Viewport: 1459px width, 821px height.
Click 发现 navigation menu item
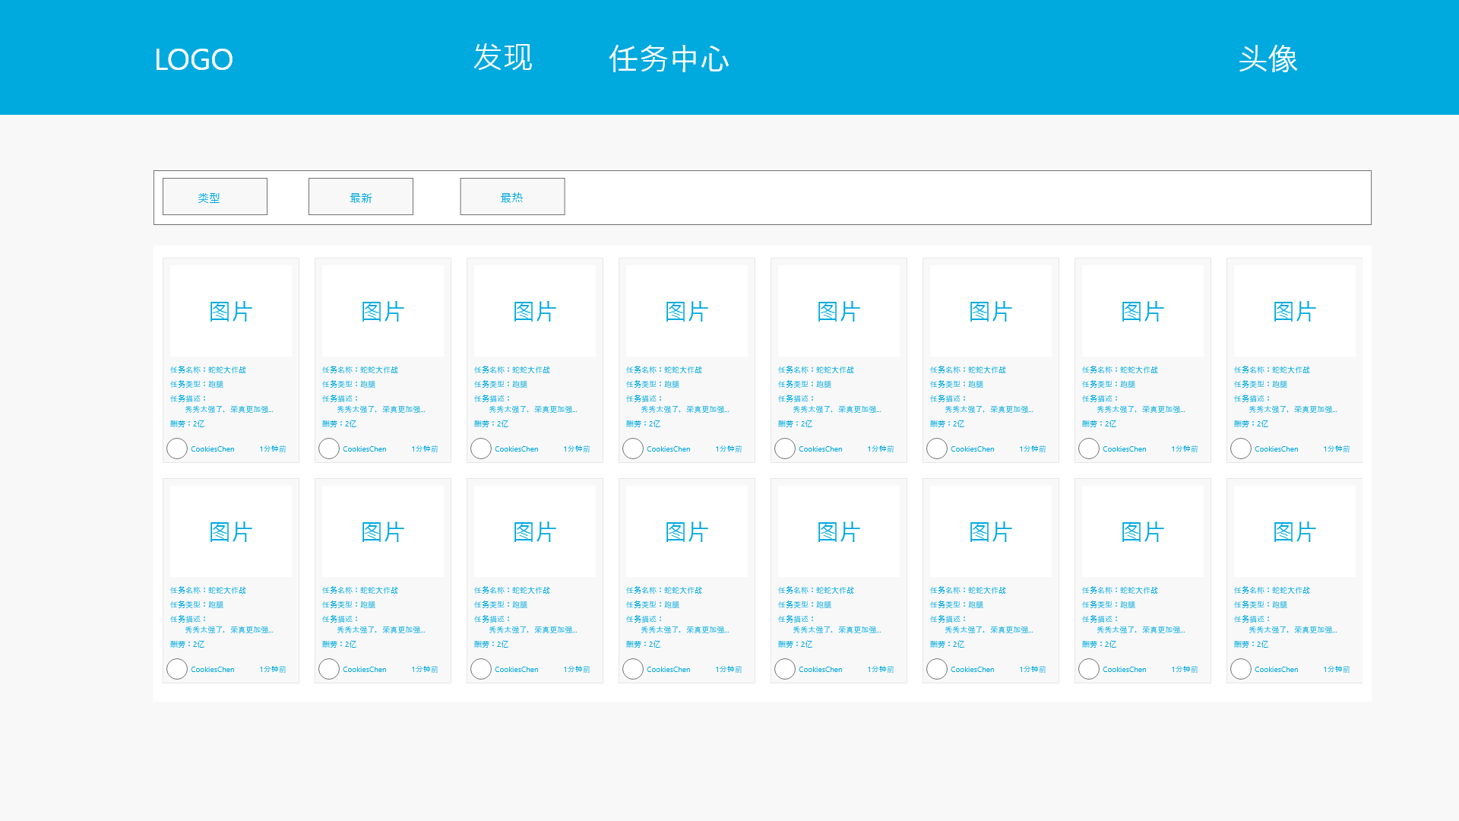coord(502,57)
